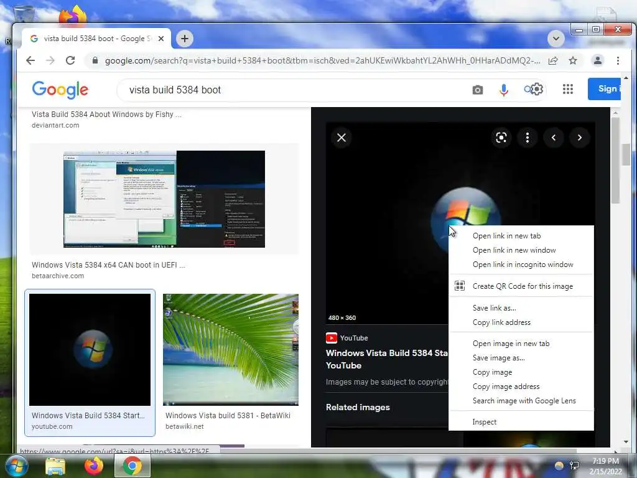
Task: Open the palm leaf build 5381 thumbnail
Action: coord(231,350)
